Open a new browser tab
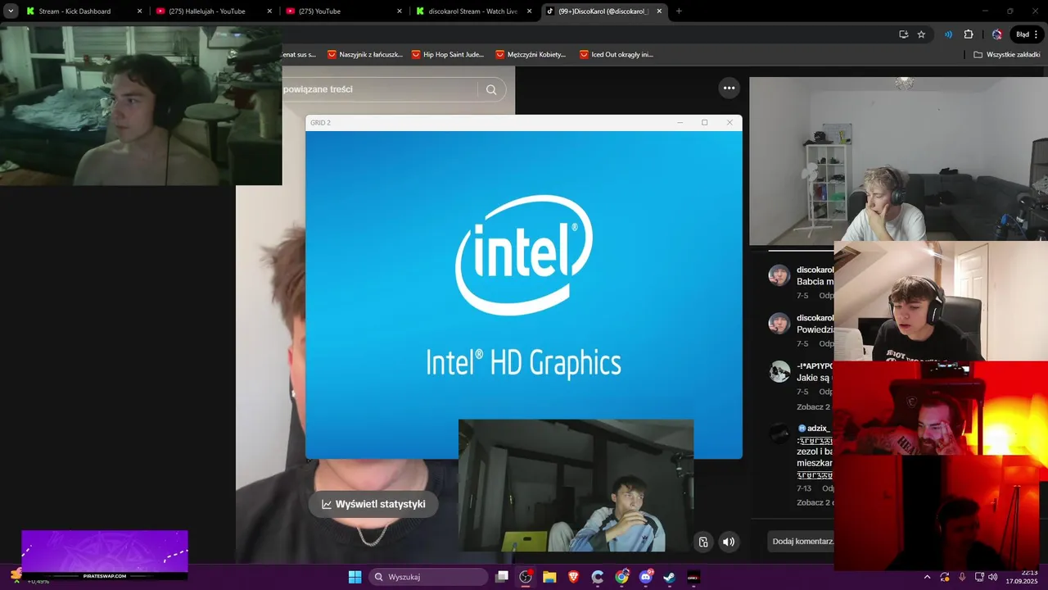 pyautogui.click(x=679, y=11)
